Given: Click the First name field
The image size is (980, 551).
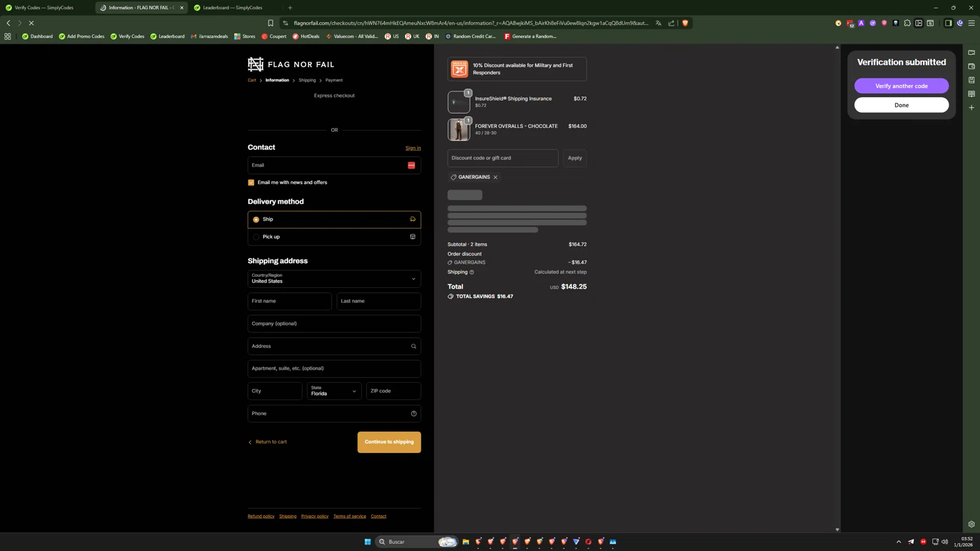Looking at the screenshot, I should (x=289, y=301).
